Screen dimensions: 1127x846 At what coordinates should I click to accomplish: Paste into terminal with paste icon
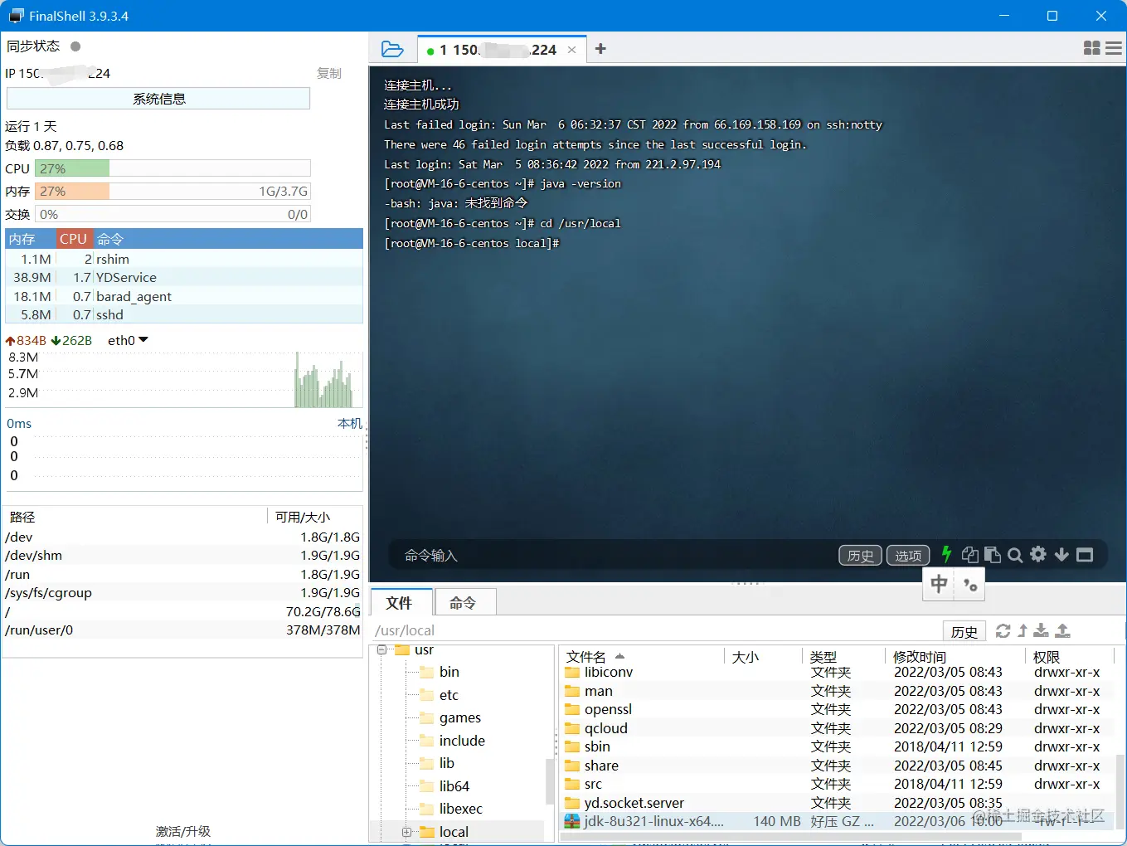(992, 555)
